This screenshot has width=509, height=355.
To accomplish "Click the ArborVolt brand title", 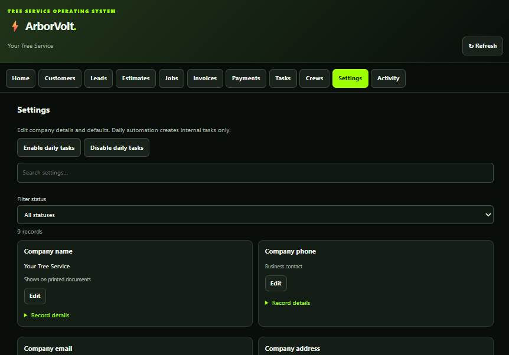I will pos(51,27).
